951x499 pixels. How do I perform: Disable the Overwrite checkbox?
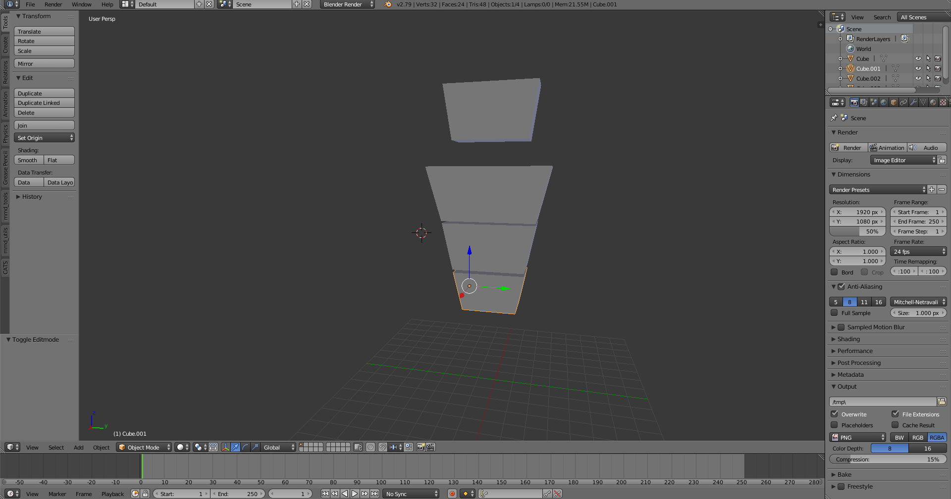pyautogui.click(x=835, y=414)
